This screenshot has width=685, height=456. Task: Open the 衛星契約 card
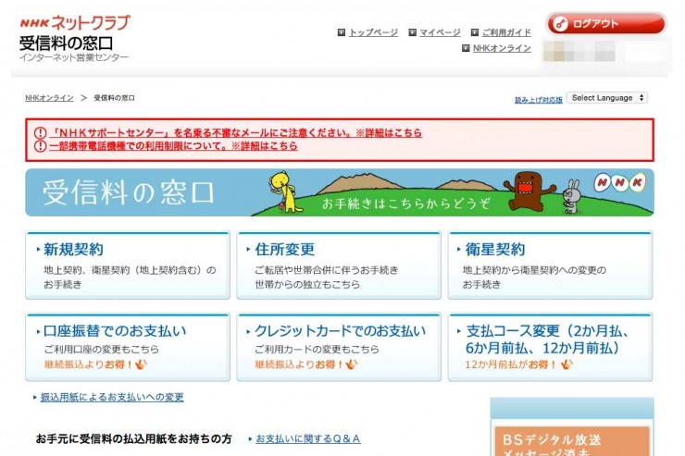click(550, 265)
